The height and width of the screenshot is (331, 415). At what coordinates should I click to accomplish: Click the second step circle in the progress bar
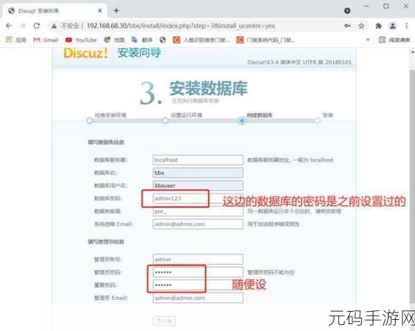click(165, 120)
